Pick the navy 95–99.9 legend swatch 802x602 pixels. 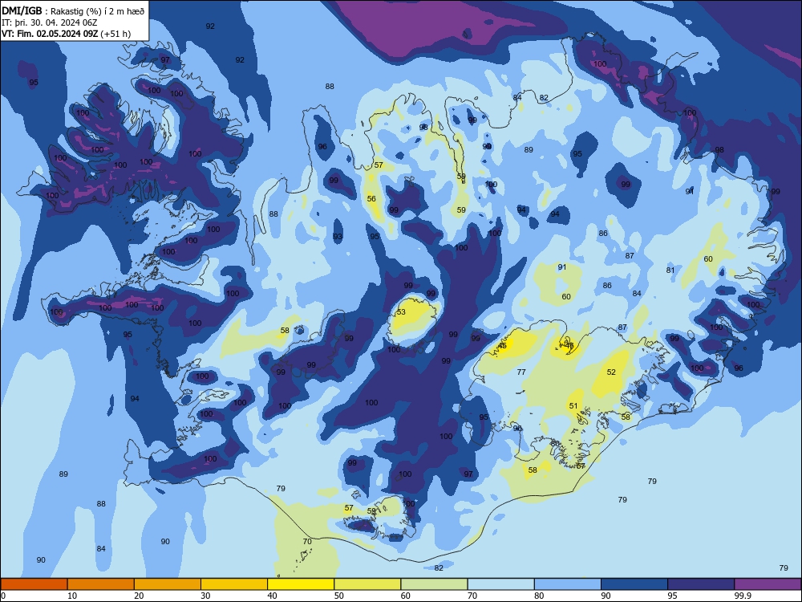coord(701,584)
